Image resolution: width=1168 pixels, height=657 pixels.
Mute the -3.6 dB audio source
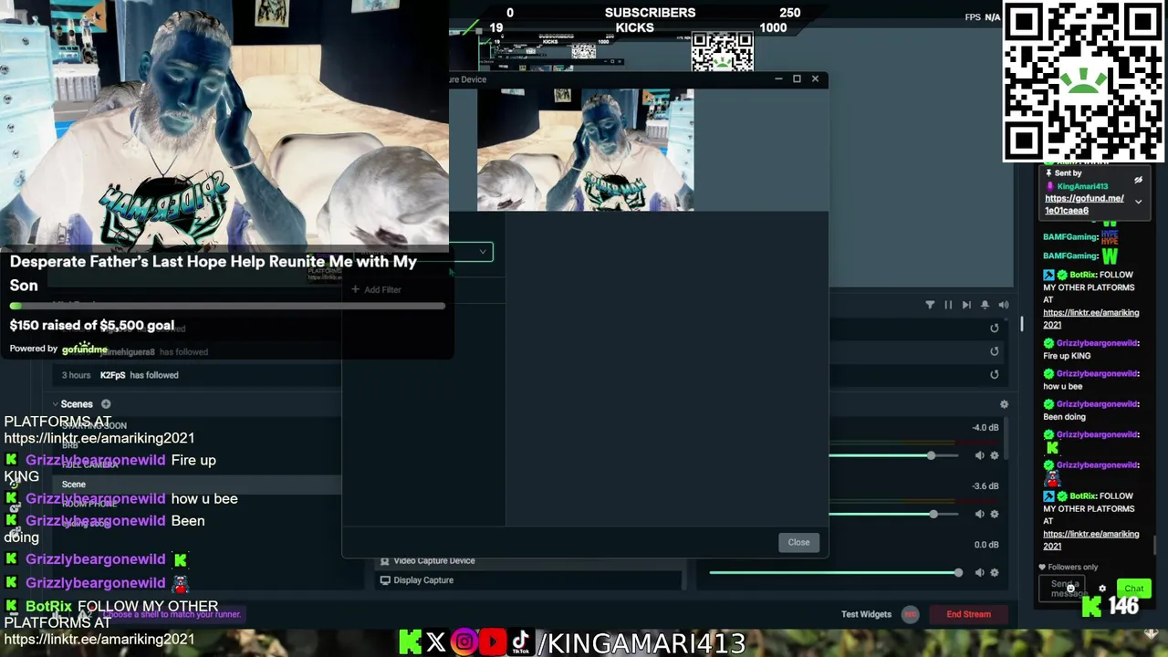coord(980,514)
